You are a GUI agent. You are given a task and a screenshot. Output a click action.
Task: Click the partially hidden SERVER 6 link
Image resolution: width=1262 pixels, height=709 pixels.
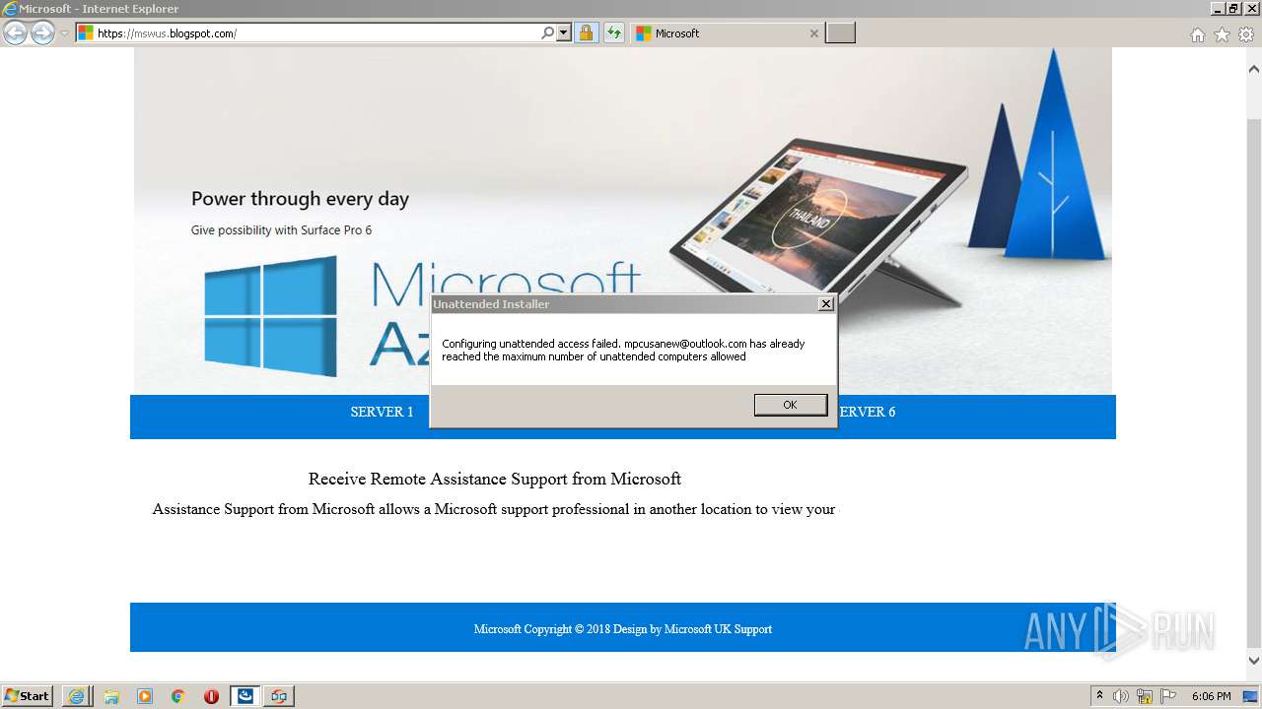tap(867, 412)
